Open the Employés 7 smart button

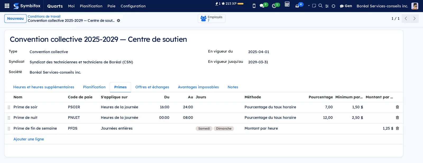pos(212,18)
